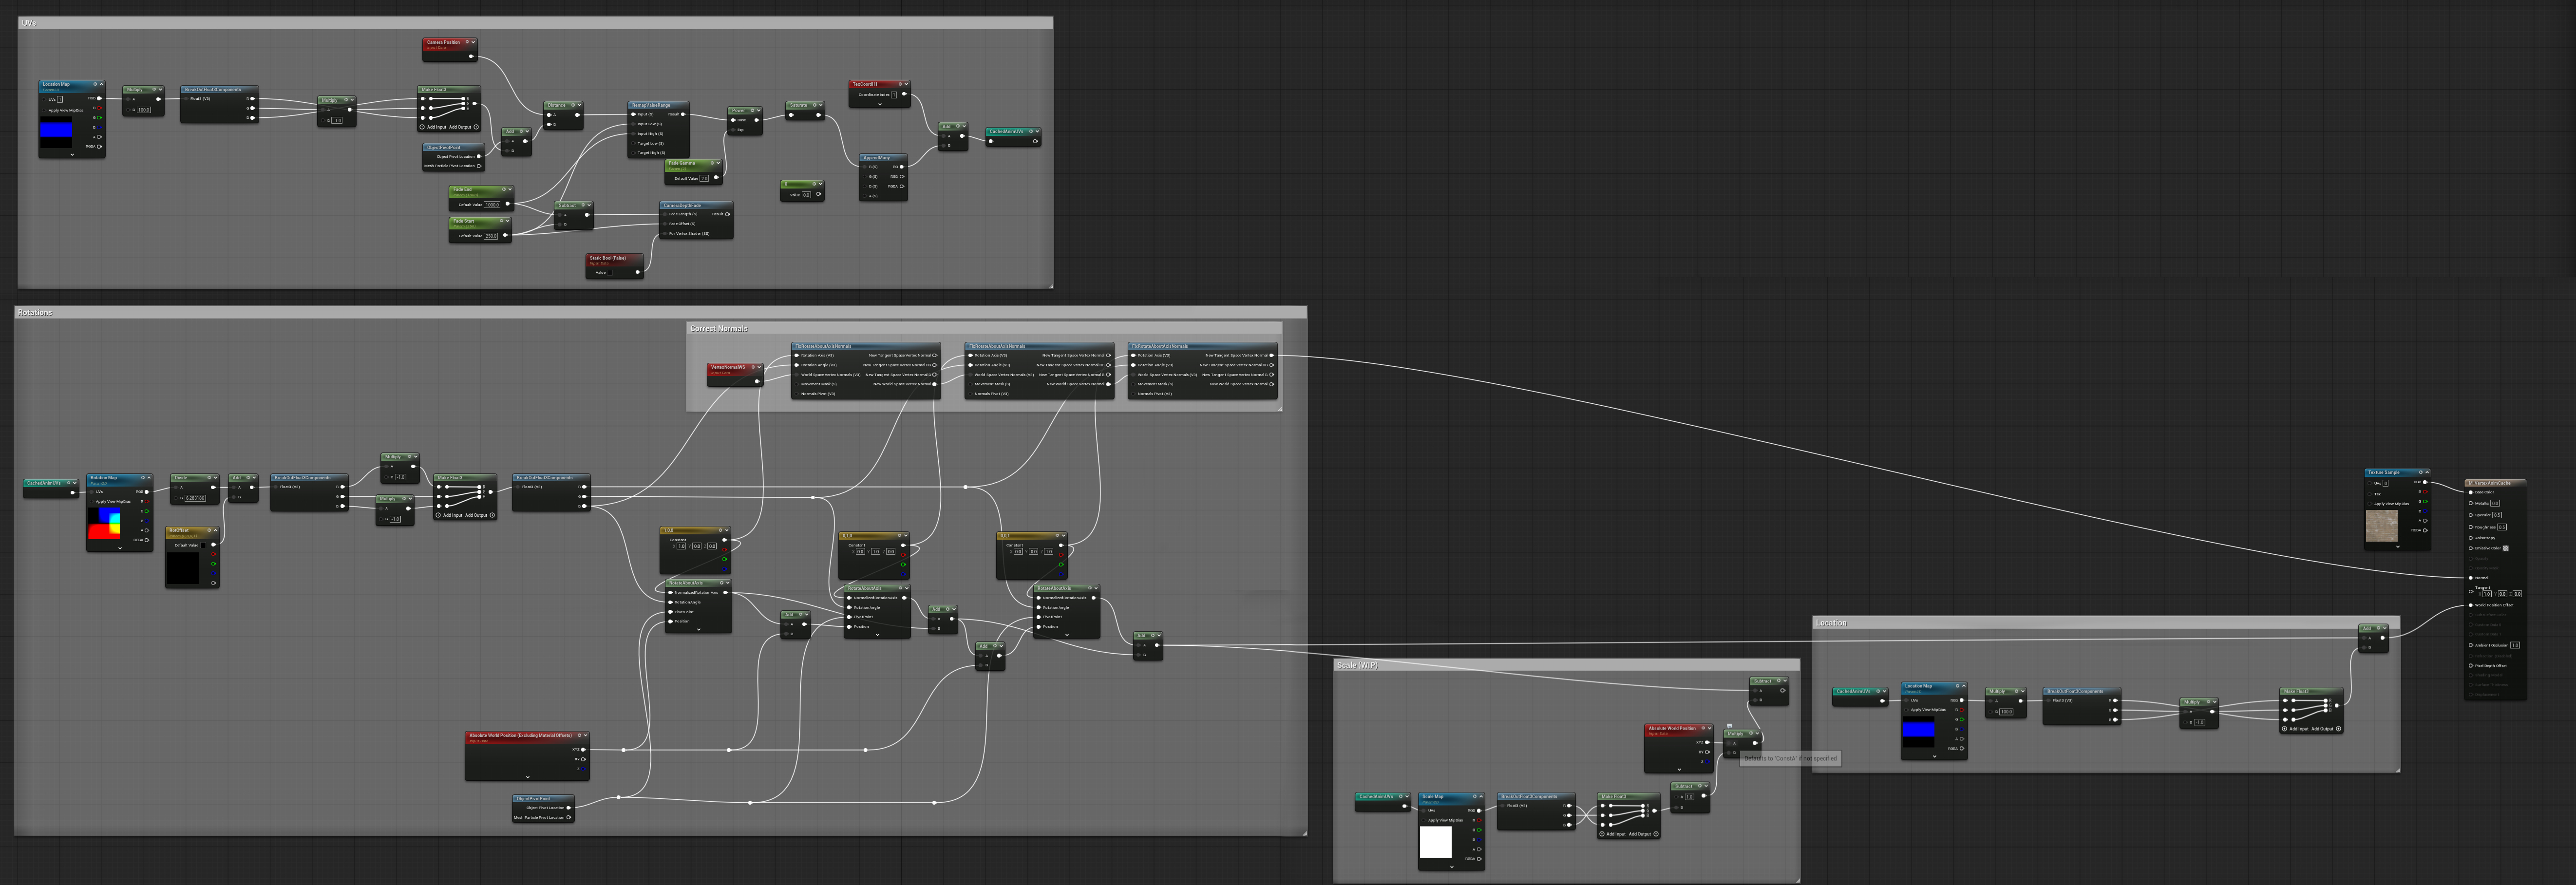Click the white Scale Map texture preview
Image resolution: width=2576 pixels, height=885 pixels.
[1435, 842]
